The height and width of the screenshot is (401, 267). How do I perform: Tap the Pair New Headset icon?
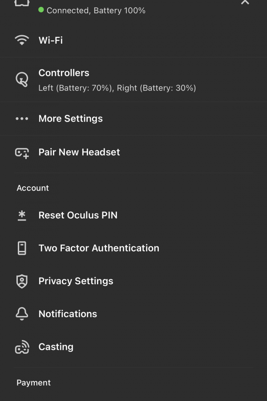coord(22,153)
